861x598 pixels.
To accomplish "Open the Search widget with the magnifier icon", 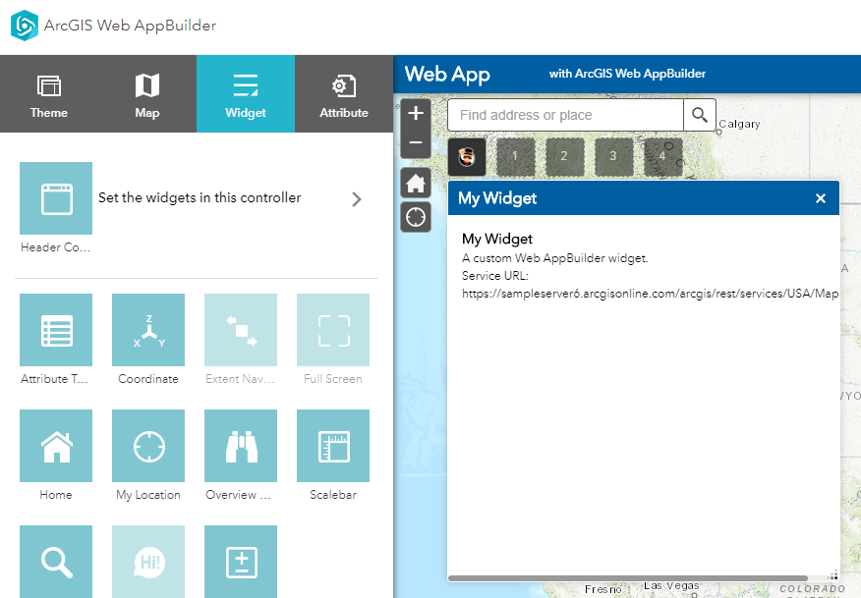I will tap(56, 562).
